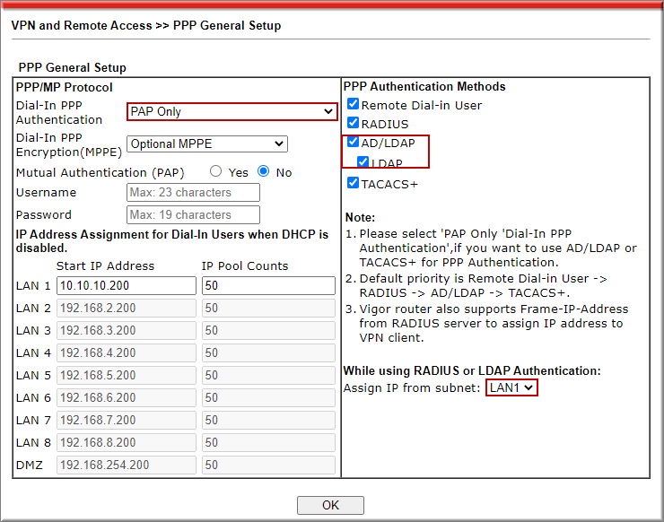
Task: Click DMZ IP Pool Counts field
Action: tap(268, 465)
